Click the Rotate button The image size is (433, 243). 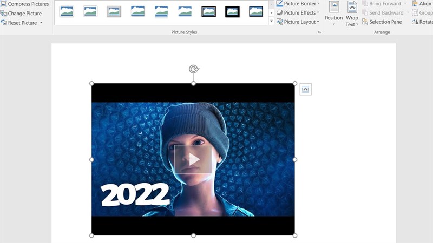click(422, 22)
